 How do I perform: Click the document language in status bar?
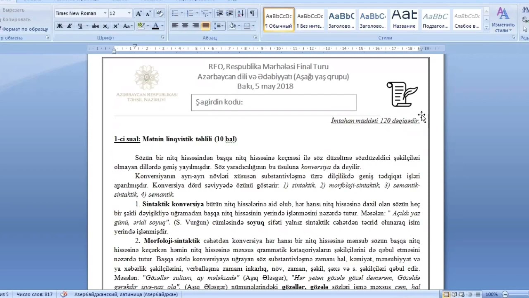tap(126, 294)
